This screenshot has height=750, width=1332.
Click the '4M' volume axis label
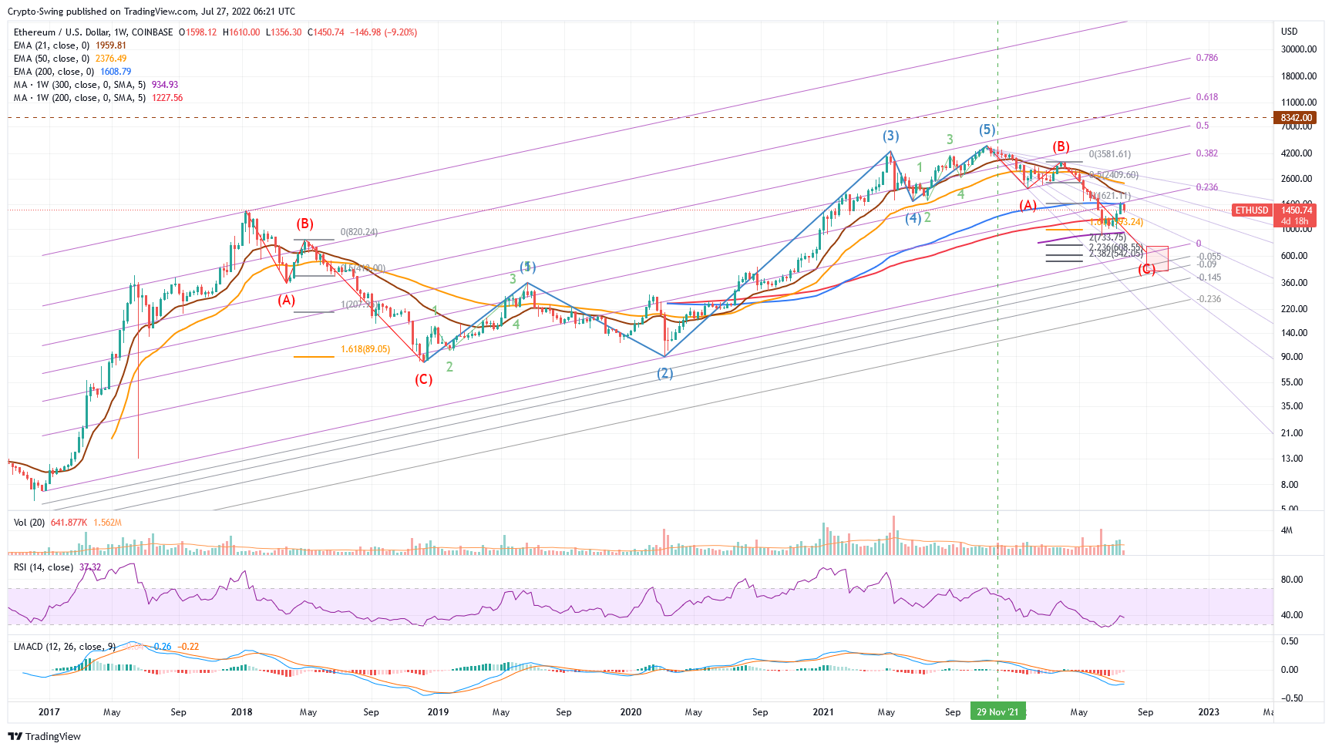1287,530
